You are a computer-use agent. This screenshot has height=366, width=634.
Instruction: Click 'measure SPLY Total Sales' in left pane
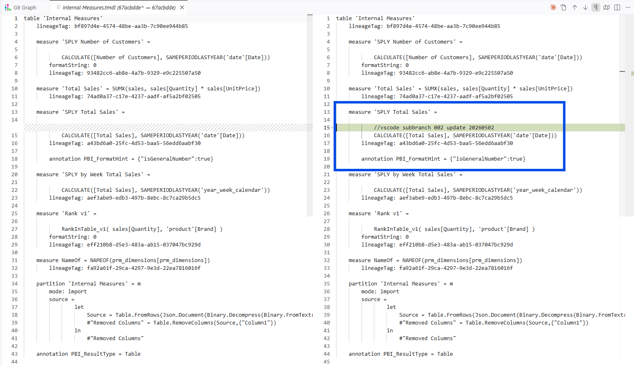80,112
